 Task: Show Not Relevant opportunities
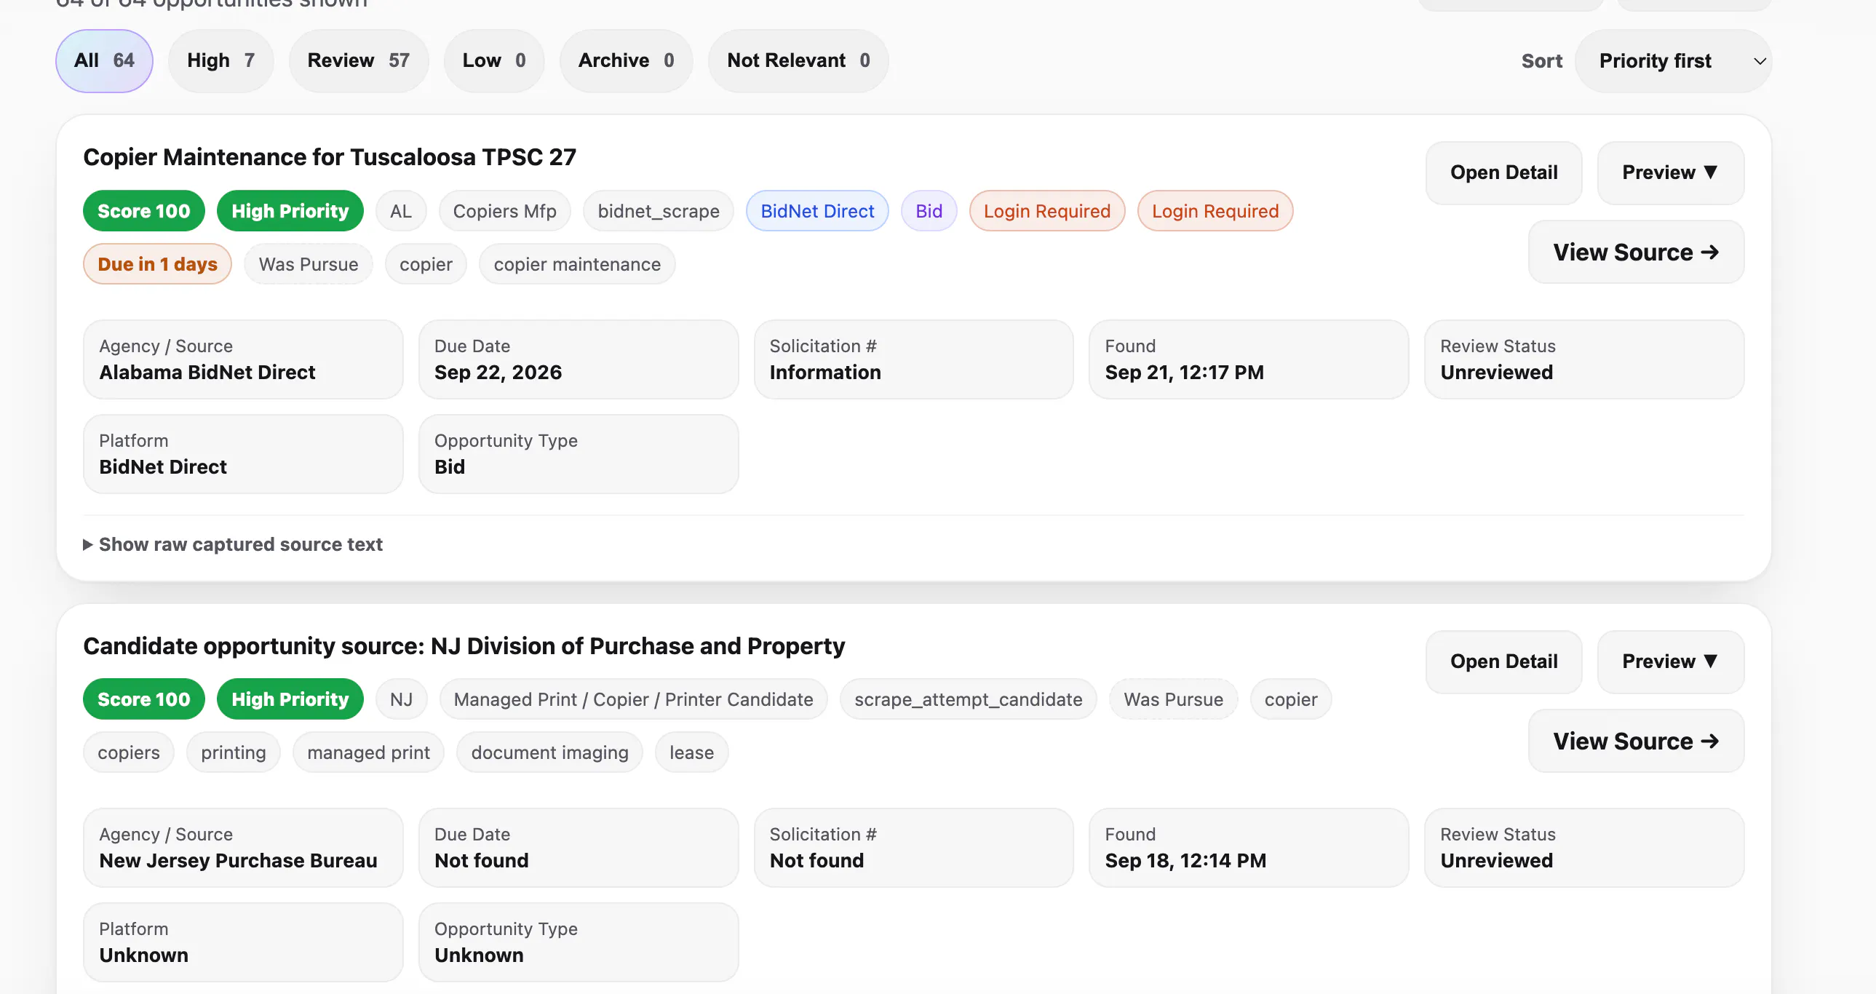[798, 60]
